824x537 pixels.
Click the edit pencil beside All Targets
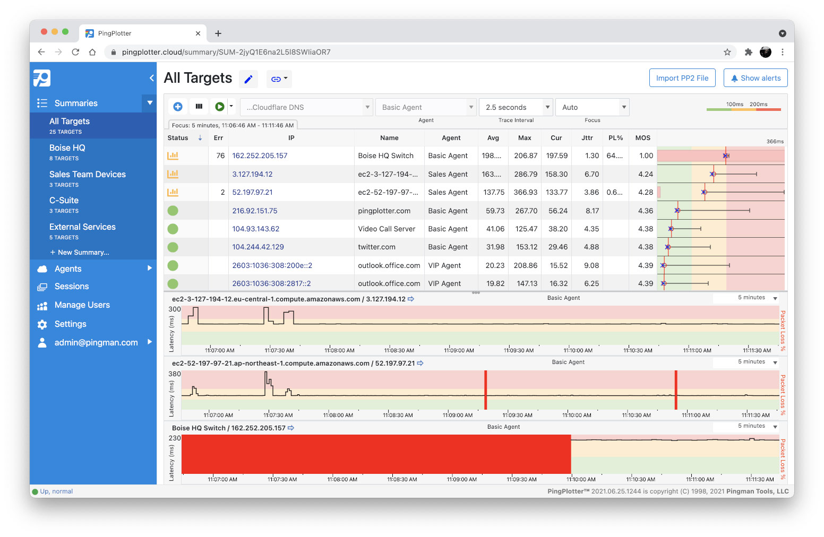click(248, 79)
